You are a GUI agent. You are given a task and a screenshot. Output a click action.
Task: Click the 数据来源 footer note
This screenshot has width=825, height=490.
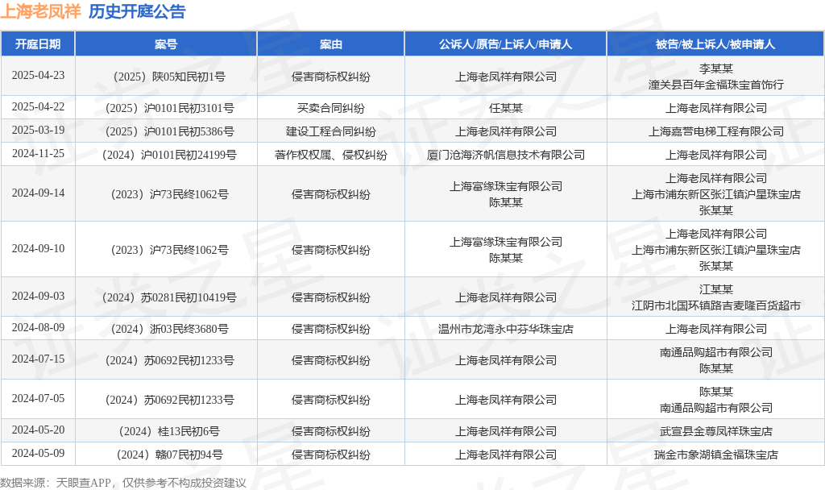(x=123, y=483)
